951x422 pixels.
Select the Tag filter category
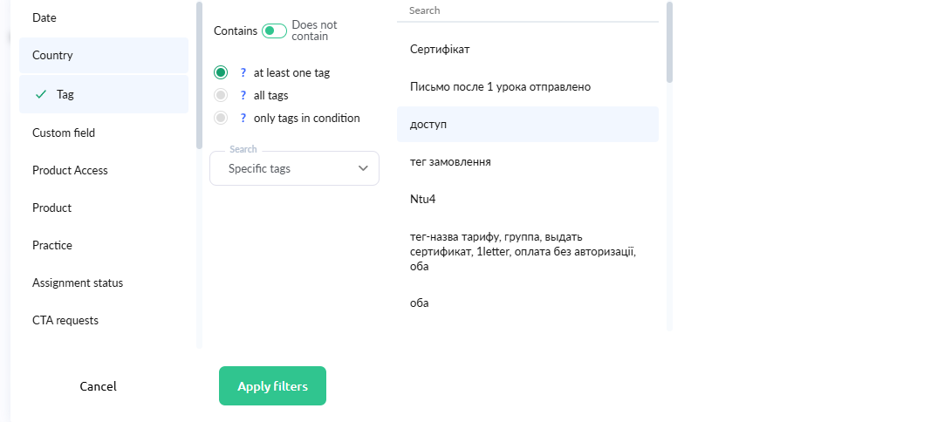[x=104, y=94]
